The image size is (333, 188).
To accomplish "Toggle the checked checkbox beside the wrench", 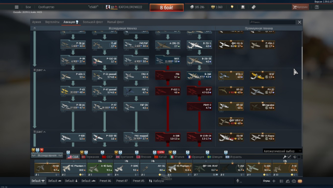I will click(289, 157).
